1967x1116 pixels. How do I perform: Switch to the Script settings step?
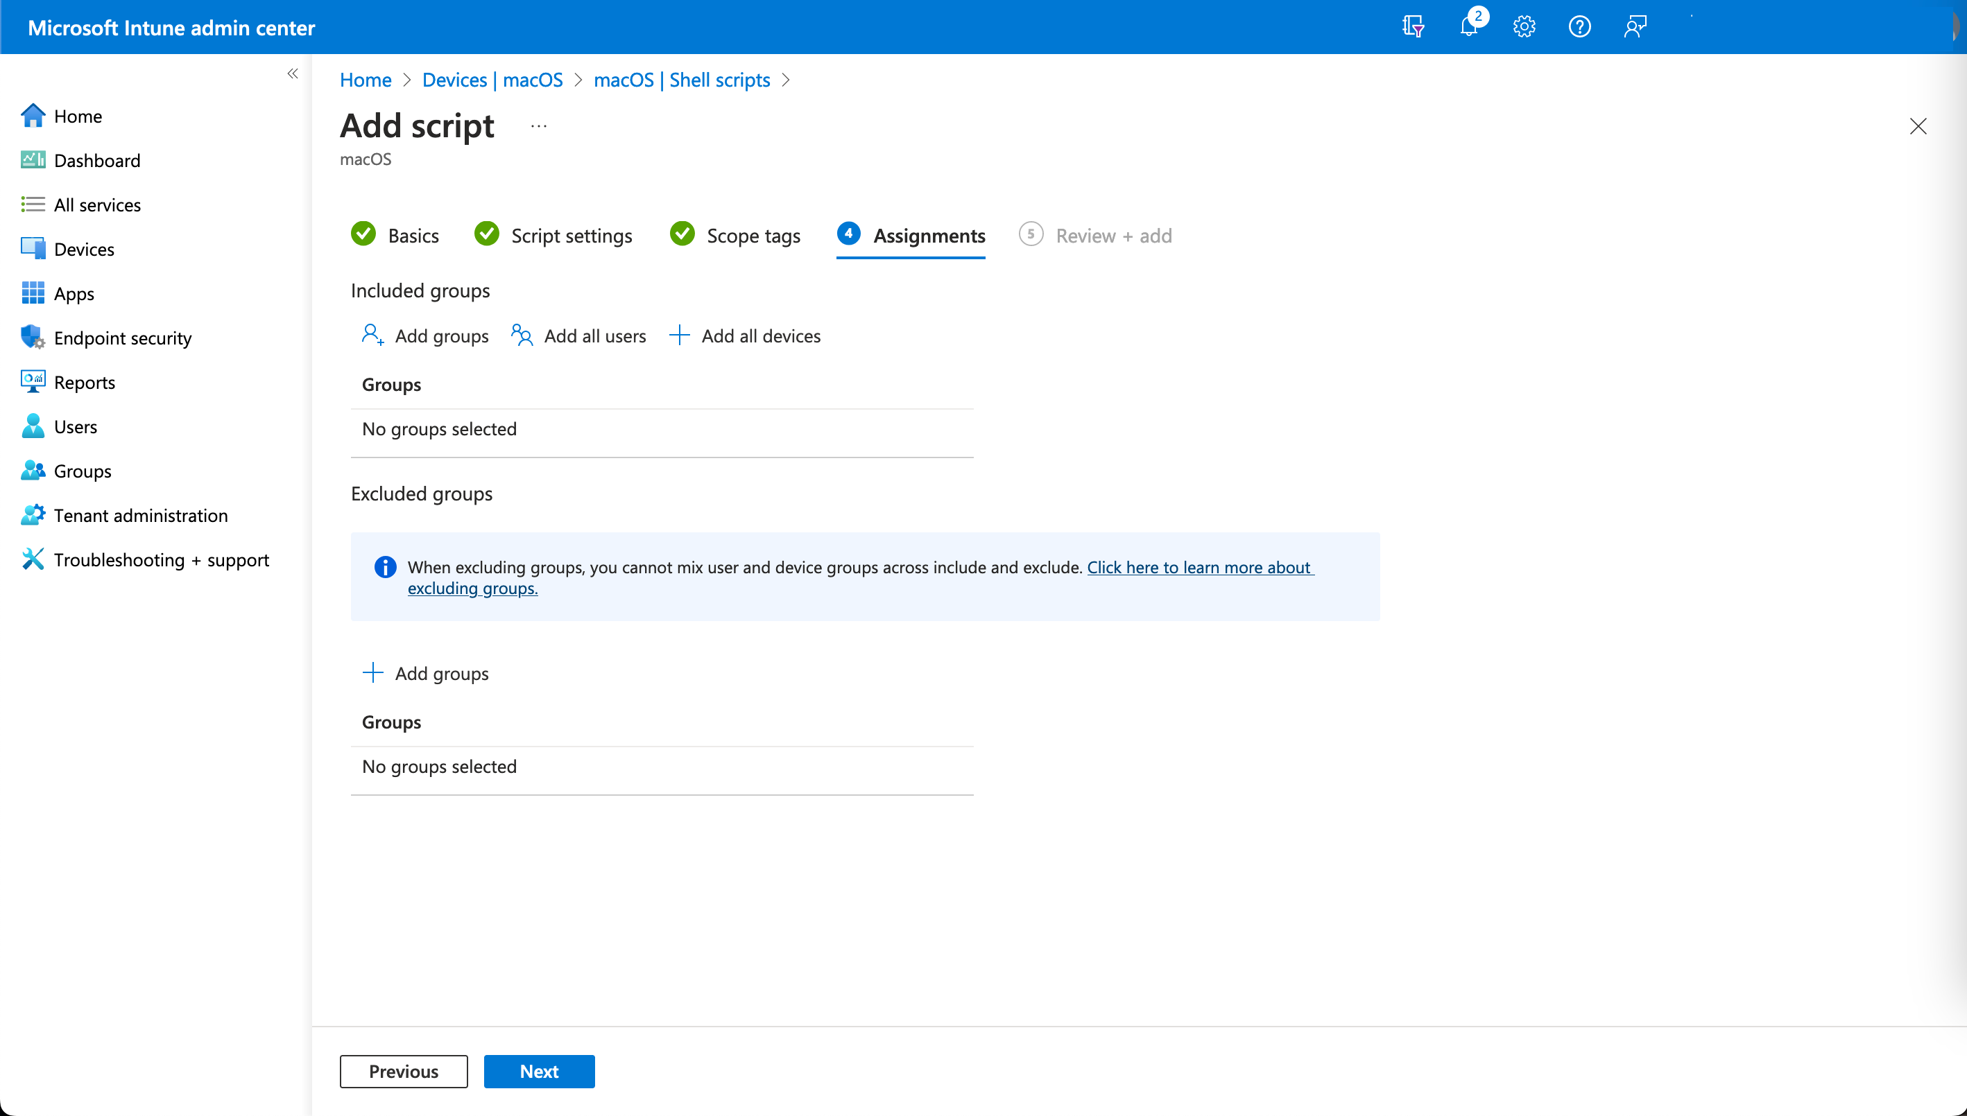571,235
